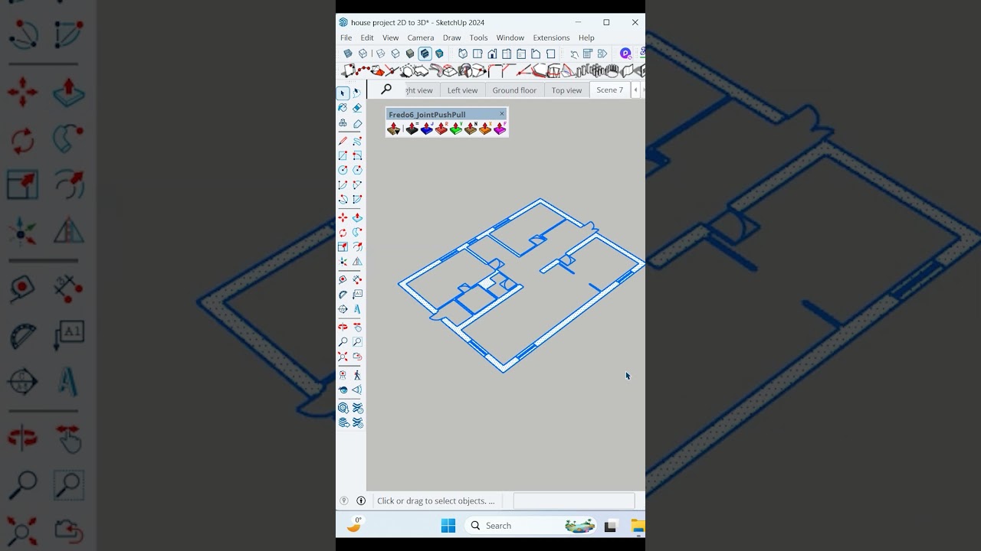
Task: Switch to Shaded style
Action: click(410, 54)
